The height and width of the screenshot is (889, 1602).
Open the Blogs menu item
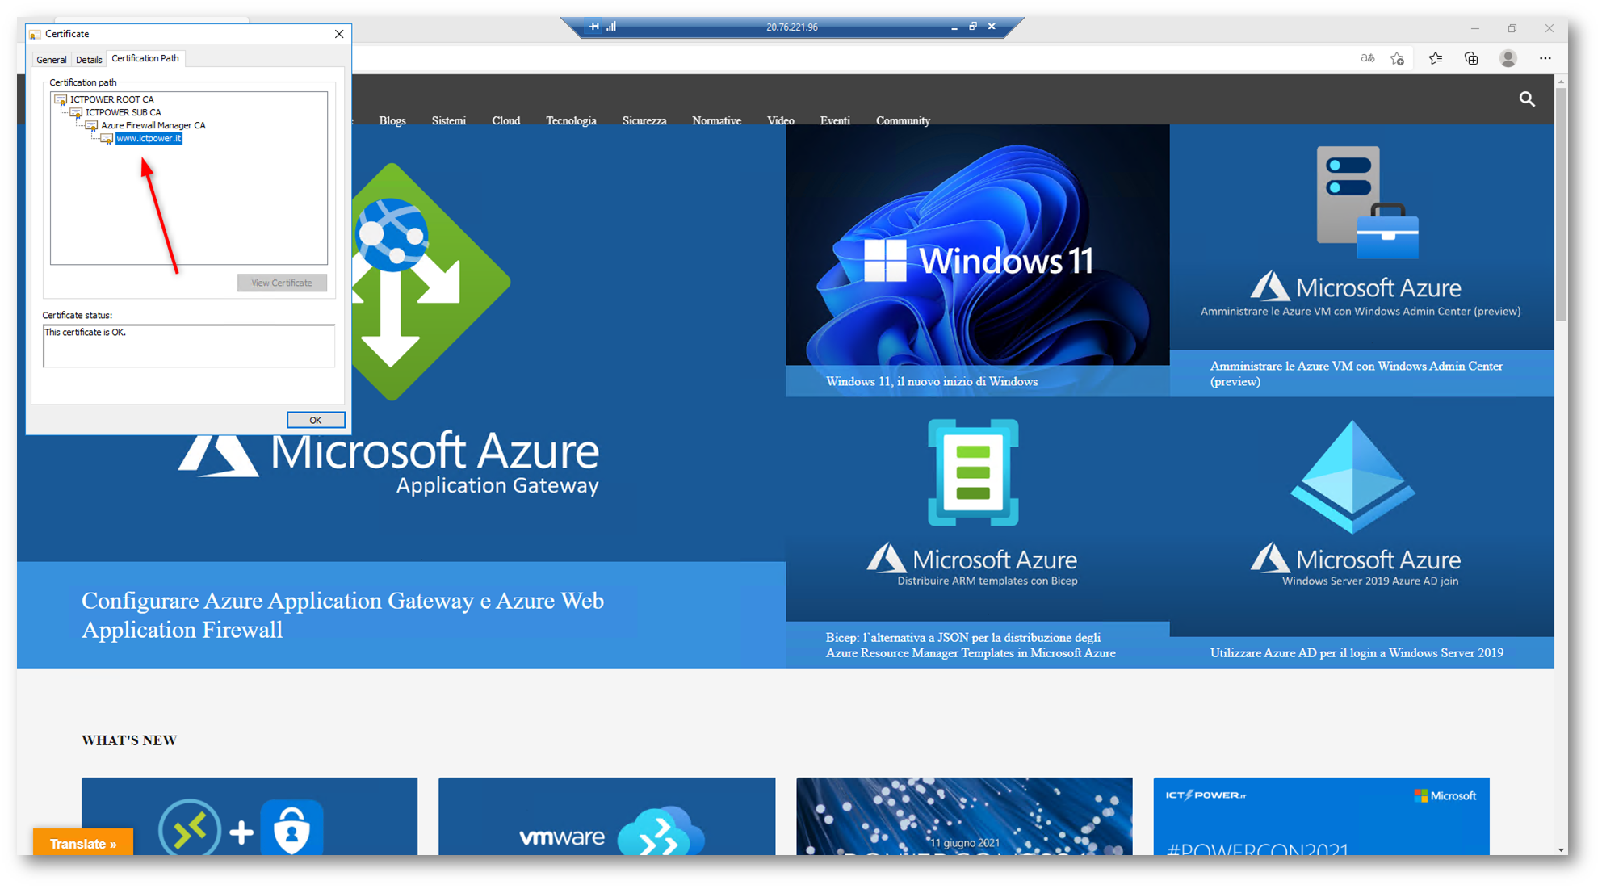(392, 120)
